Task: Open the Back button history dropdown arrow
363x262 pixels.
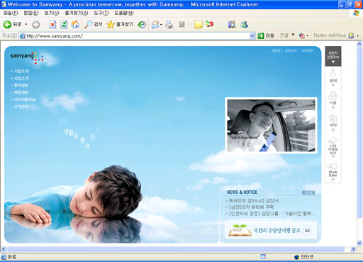Action: click(26, 24)
